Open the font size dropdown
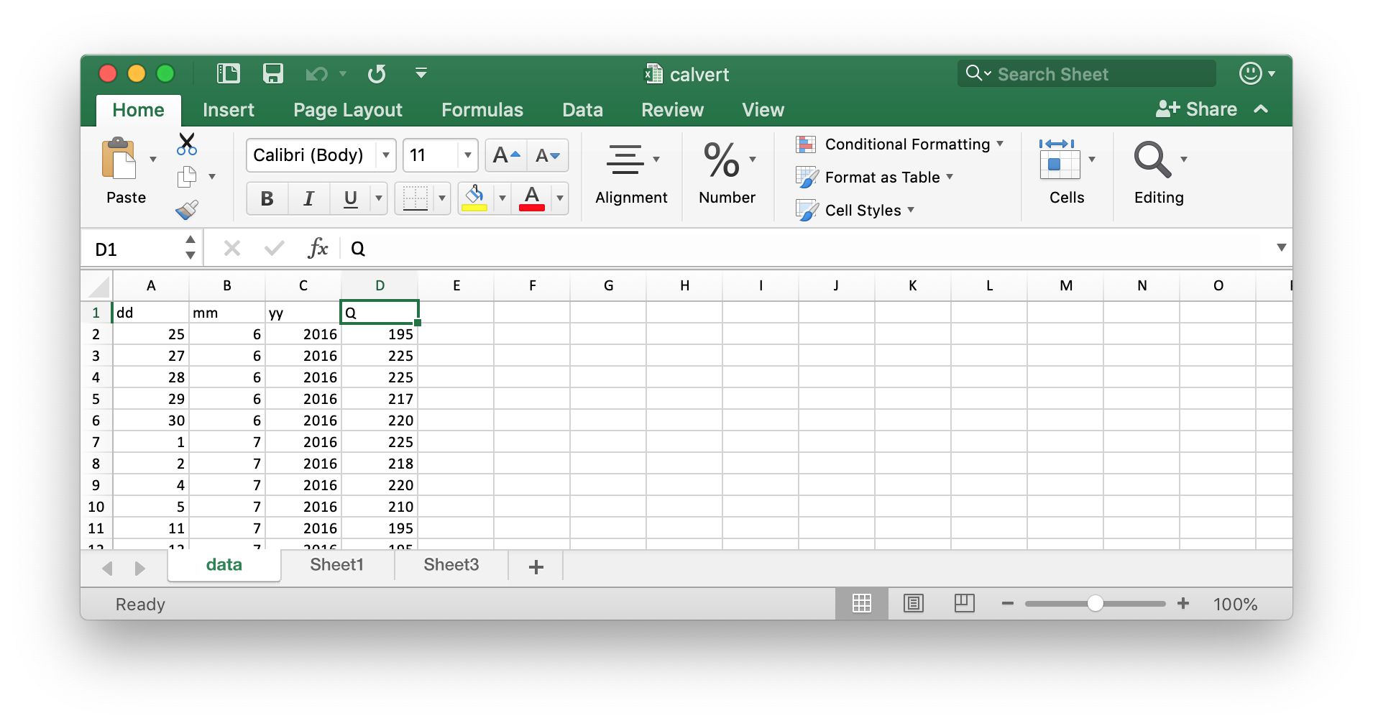This screenshot has width=1373, height=726. pos(468,155)
